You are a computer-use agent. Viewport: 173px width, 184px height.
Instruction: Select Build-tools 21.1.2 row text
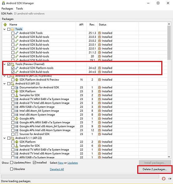(34, 52)
